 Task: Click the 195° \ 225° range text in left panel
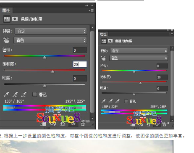[x=75, y=101]
